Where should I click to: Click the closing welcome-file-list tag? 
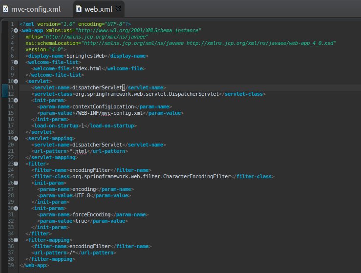click(x=55, y=75)
